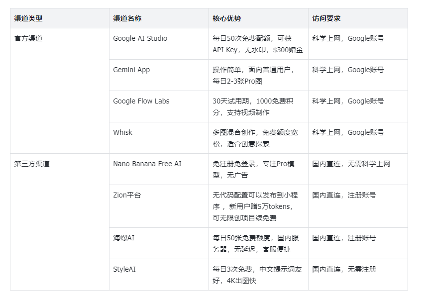Click access requirement in Google Flow Labs row
The width and height of the screenshot is (421, 297).
[358, 106]
